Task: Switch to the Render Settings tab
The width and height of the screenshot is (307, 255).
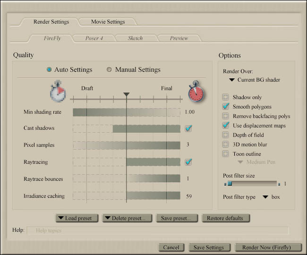Action: coord(51,22)
